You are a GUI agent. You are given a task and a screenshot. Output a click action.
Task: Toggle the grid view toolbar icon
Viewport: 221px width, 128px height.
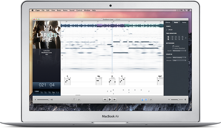click(146, 100)
